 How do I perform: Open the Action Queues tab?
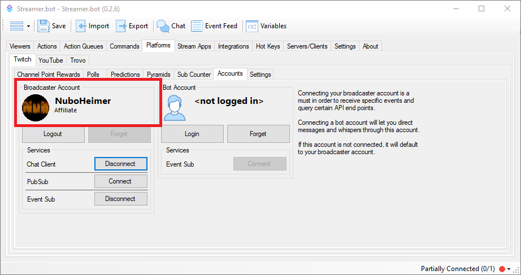point(84,46)
